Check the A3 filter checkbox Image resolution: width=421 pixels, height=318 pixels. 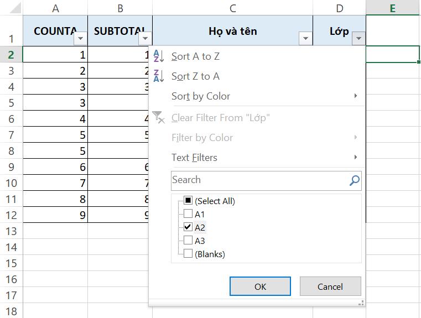(x=188, y=240)
